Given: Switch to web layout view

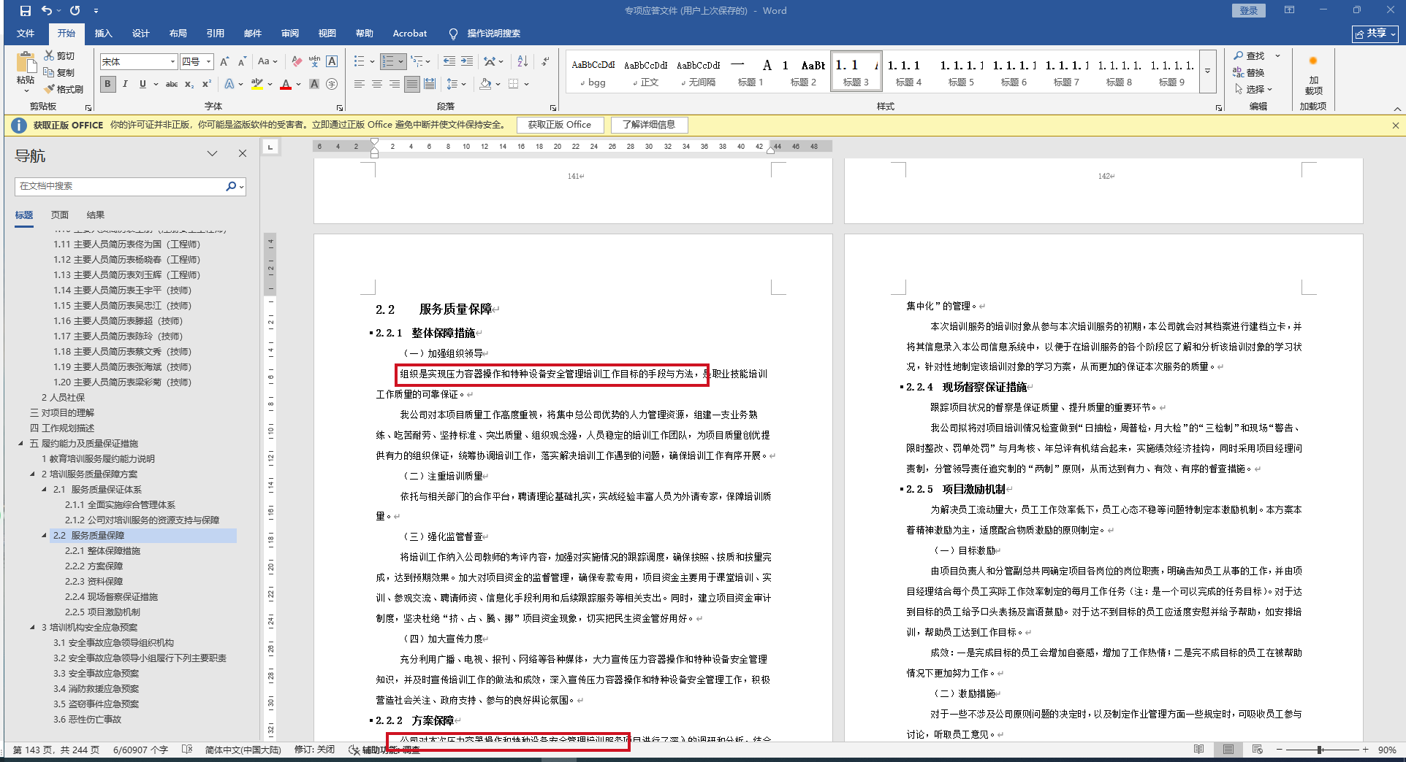Looking at the screenshot, I should [1257, 750].
